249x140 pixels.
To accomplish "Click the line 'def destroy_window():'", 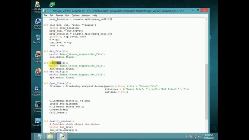I will click(59, 121).
